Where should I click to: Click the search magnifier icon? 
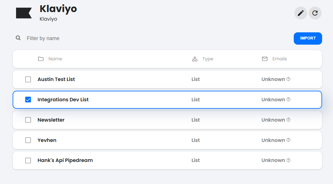click(x=18, y=38)
